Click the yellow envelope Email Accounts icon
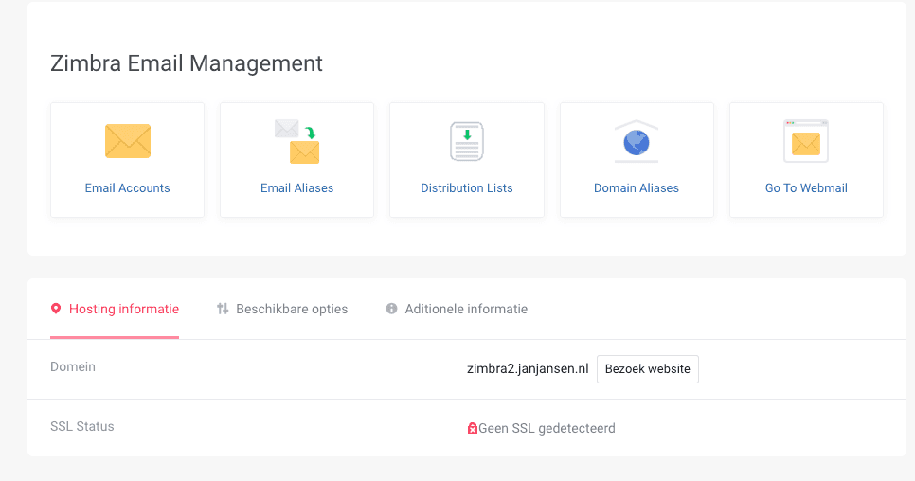The image size is (915, 481). point(128,141)
